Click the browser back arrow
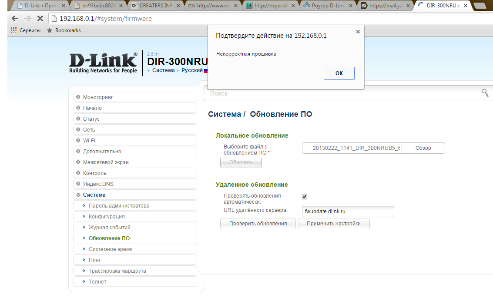The image size is (493, 307). (15, 19)
